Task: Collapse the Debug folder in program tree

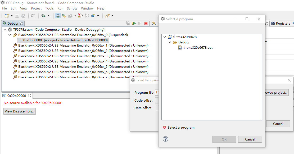Action: (170, 42)
